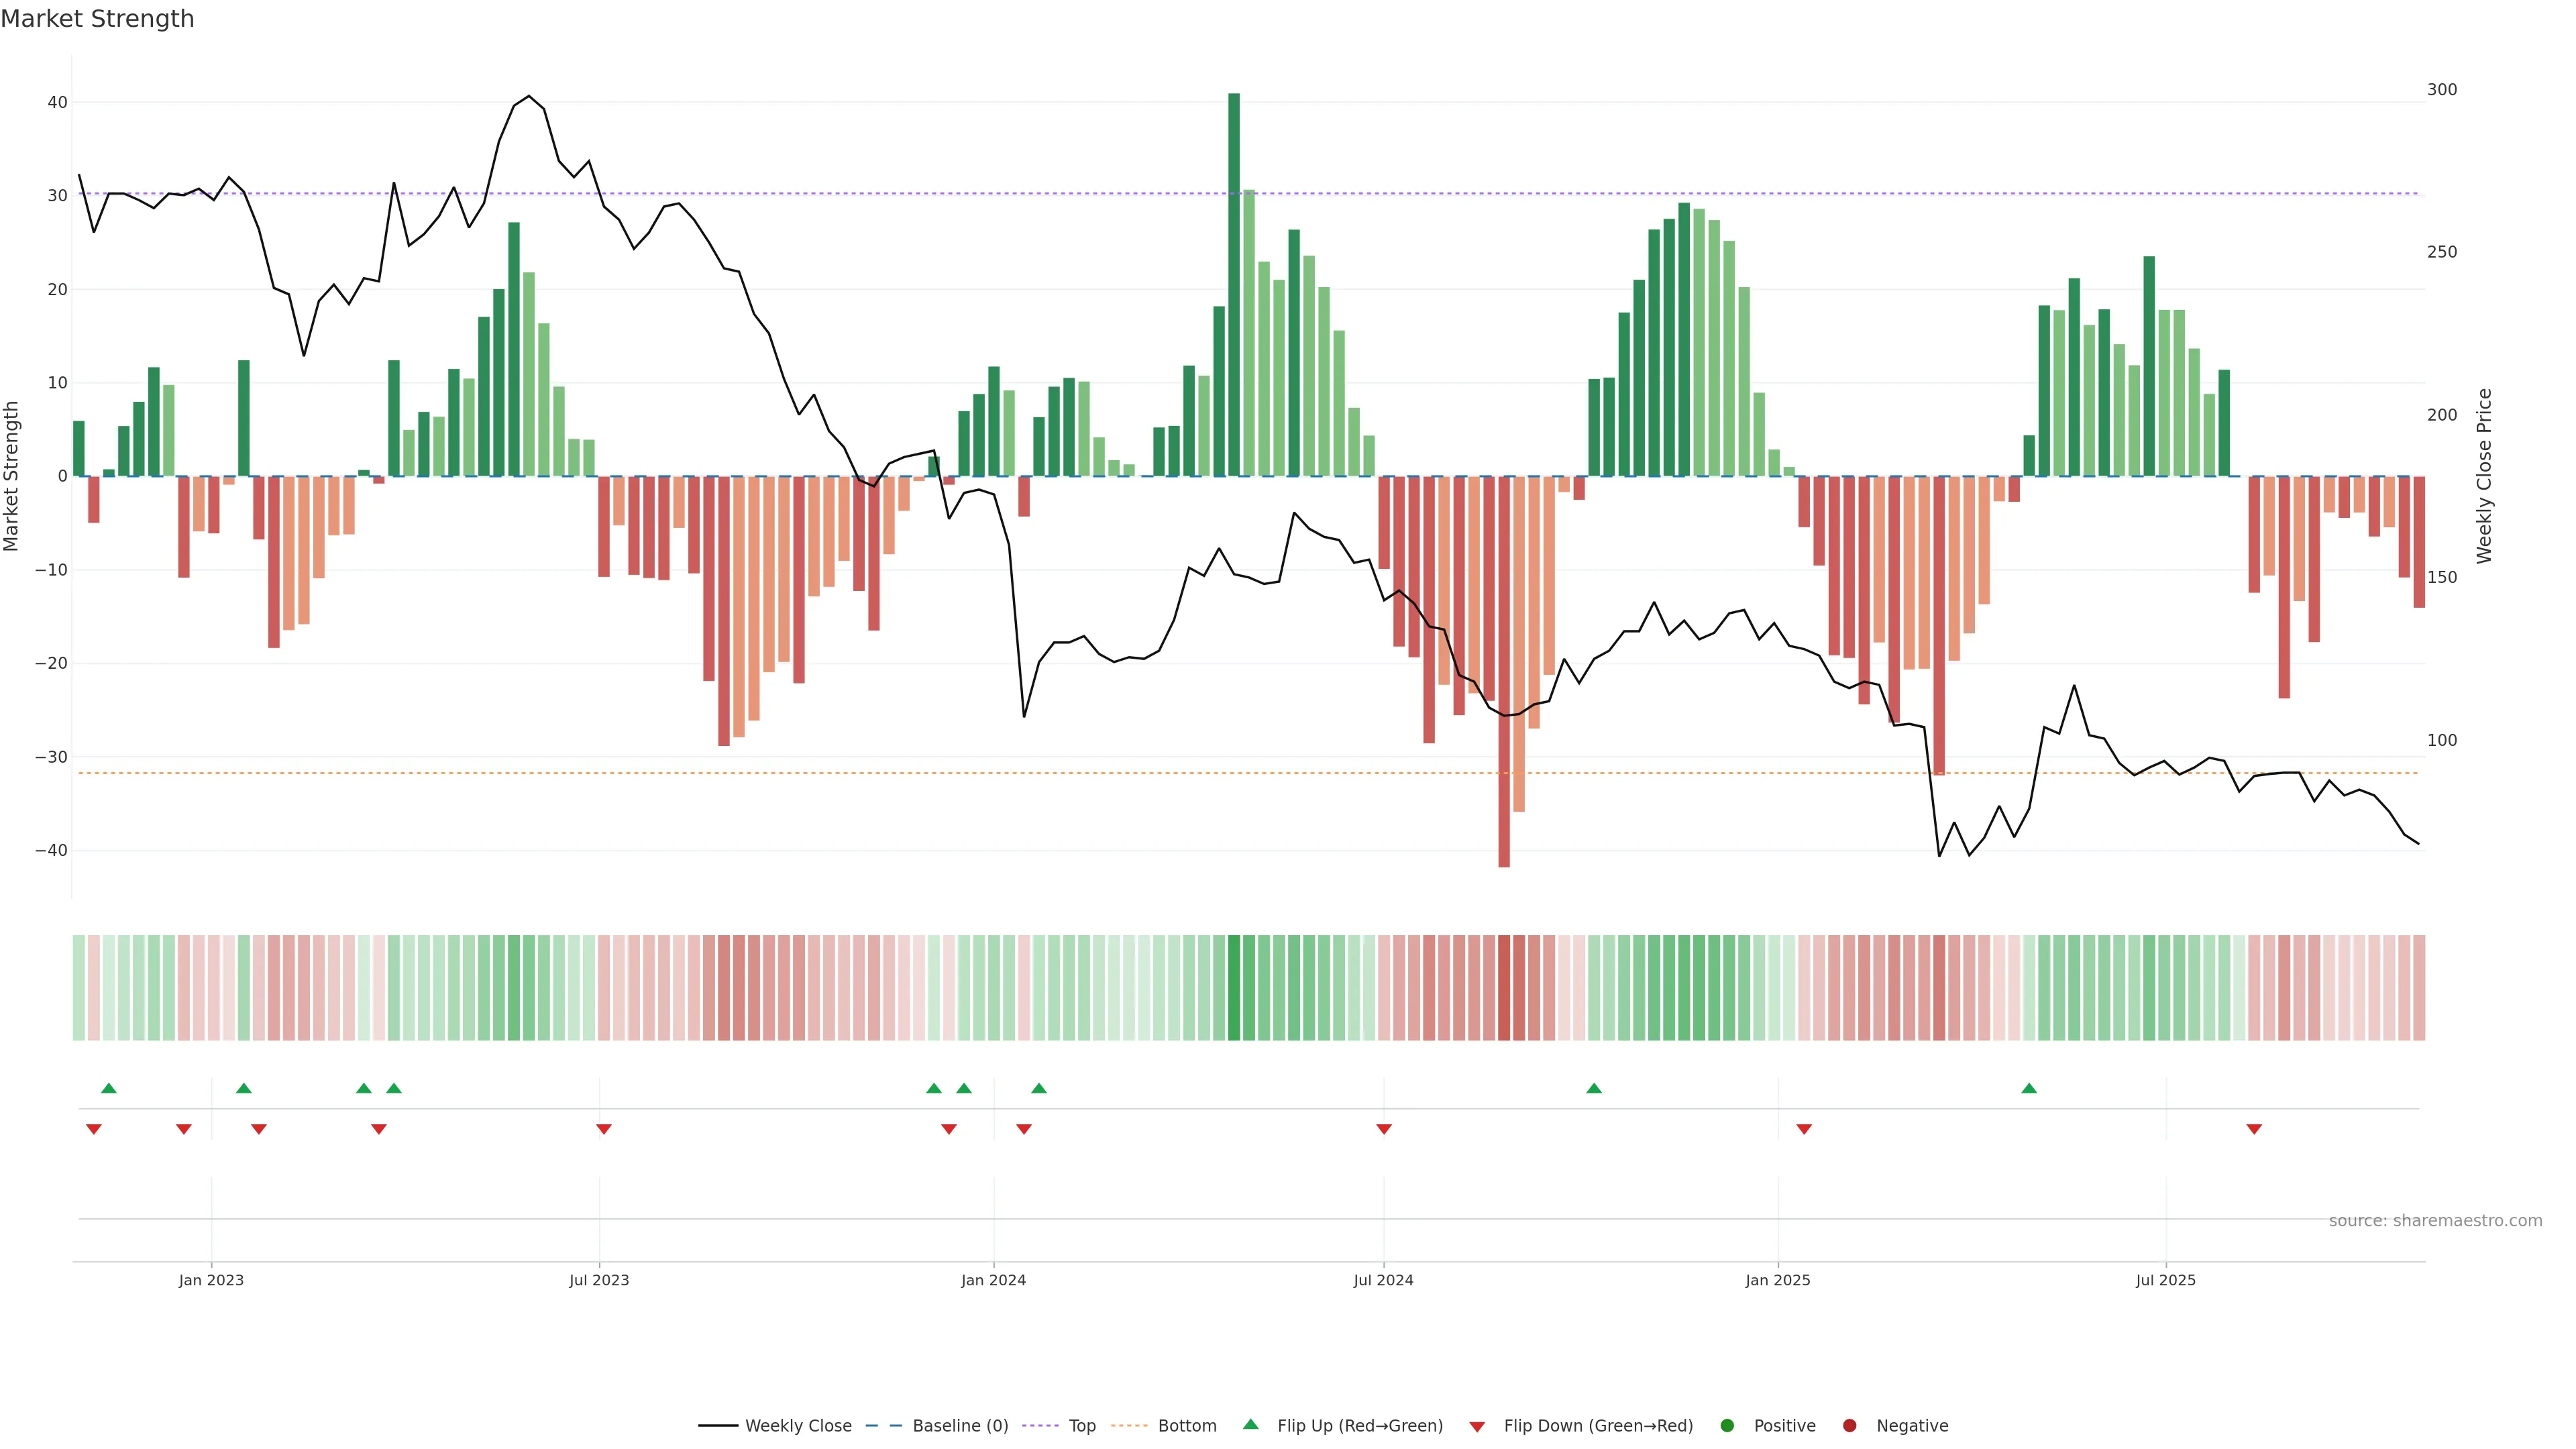The height and width of the screenshot is (1449, 2576).
Task: Click the Flip Up marker before Jul 2025
Action: pos(2029,1088)
